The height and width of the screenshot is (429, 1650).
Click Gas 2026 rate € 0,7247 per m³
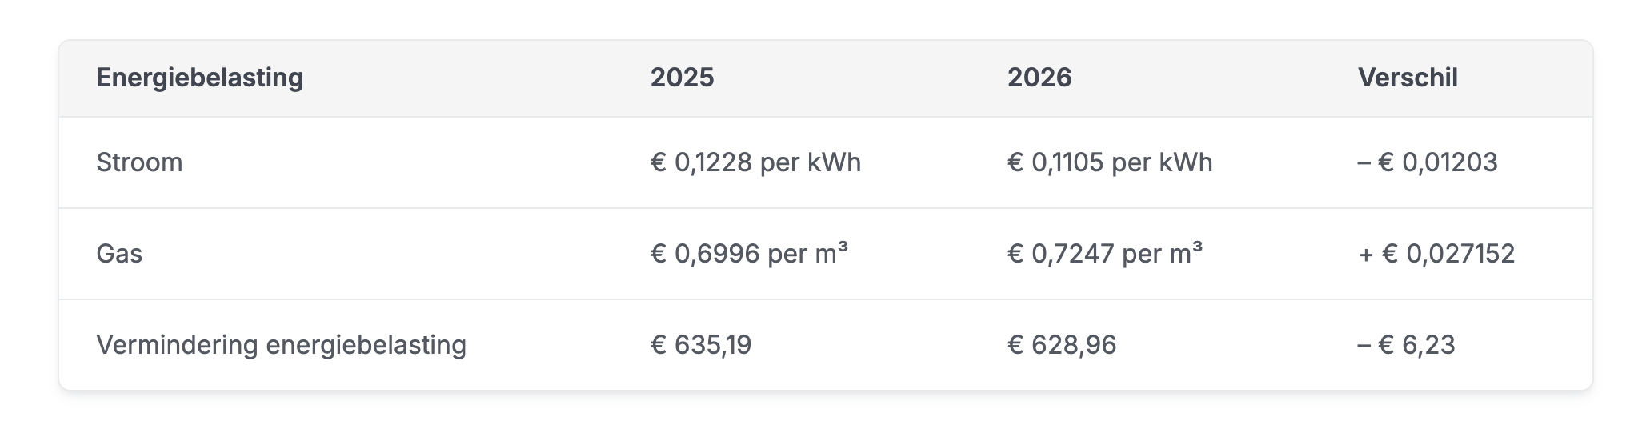[x=1104, y=254]
